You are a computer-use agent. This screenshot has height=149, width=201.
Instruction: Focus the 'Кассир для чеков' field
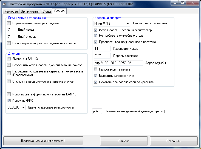(102, 49)
